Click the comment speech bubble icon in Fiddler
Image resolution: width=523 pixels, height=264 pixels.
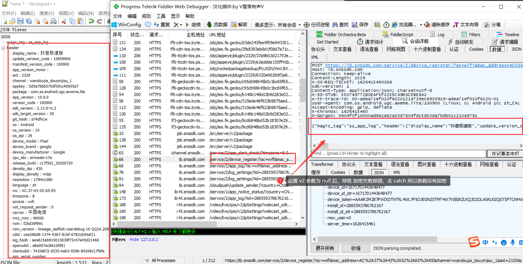(x=148, y=25)
